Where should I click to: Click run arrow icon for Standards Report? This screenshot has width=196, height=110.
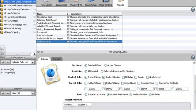pos(68,35)
